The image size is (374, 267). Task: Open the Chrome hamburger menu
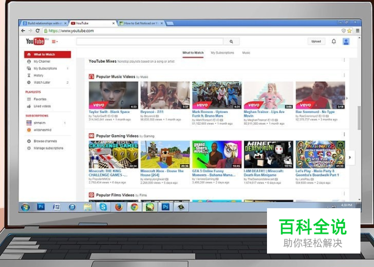tap(358, 31)
